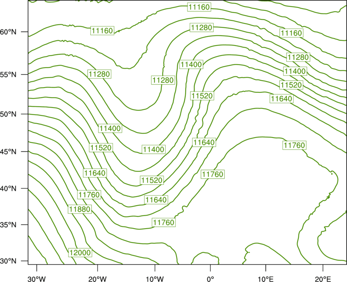Pick the leftmost 11640 contour label
The height and width of the screenshot is (282, 347).
(x=95, y=173)
